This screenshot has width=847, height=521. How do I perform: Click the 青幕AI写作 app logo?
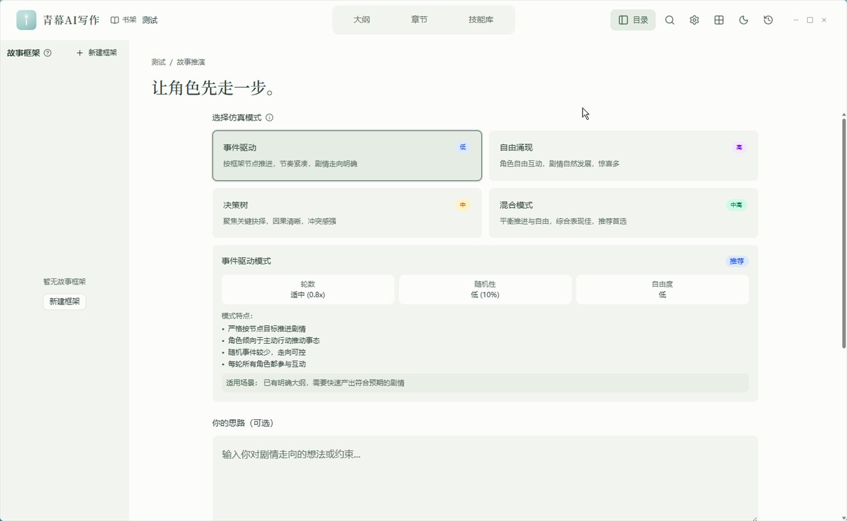coord(26,20)
